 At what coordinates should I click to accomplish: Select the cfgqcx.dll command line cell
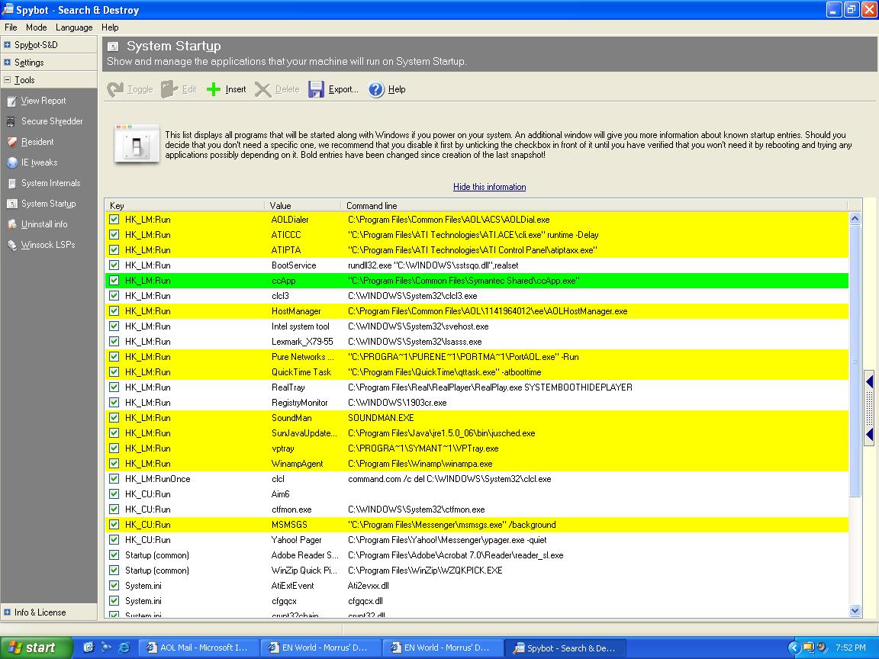(365, 601)
